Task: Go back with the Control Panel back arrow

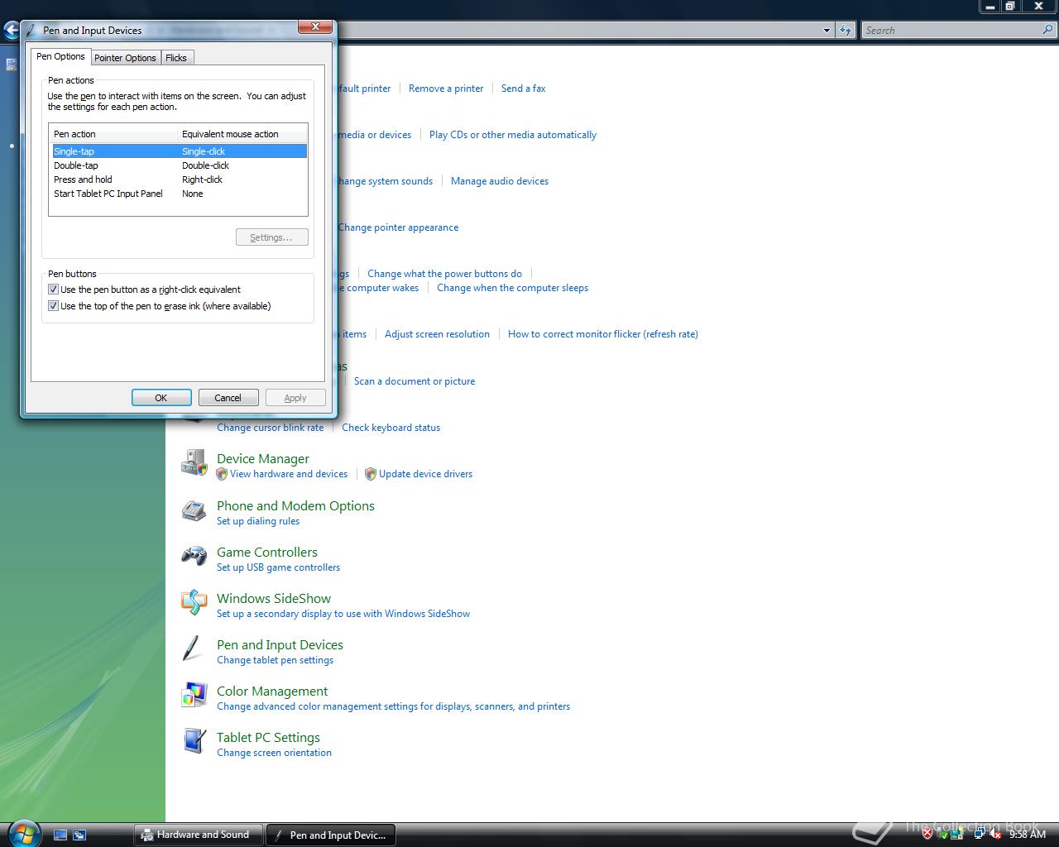Action: pyautogui.click(x=11, y=31)
